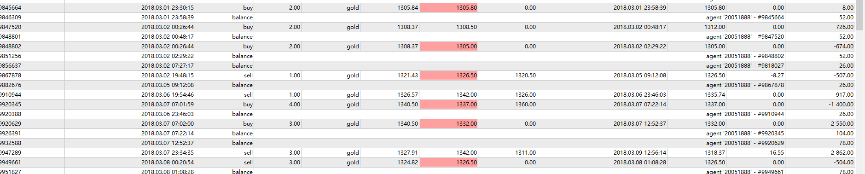The image size is (865, 174).
Task: Click the 2 862.00 profit value
Action: pos(842,153)
